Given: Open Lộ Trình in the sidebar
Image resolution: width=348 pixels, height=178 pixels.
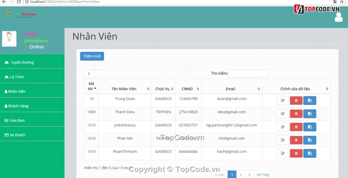Looking at the screenshot, I should (32, 77).
